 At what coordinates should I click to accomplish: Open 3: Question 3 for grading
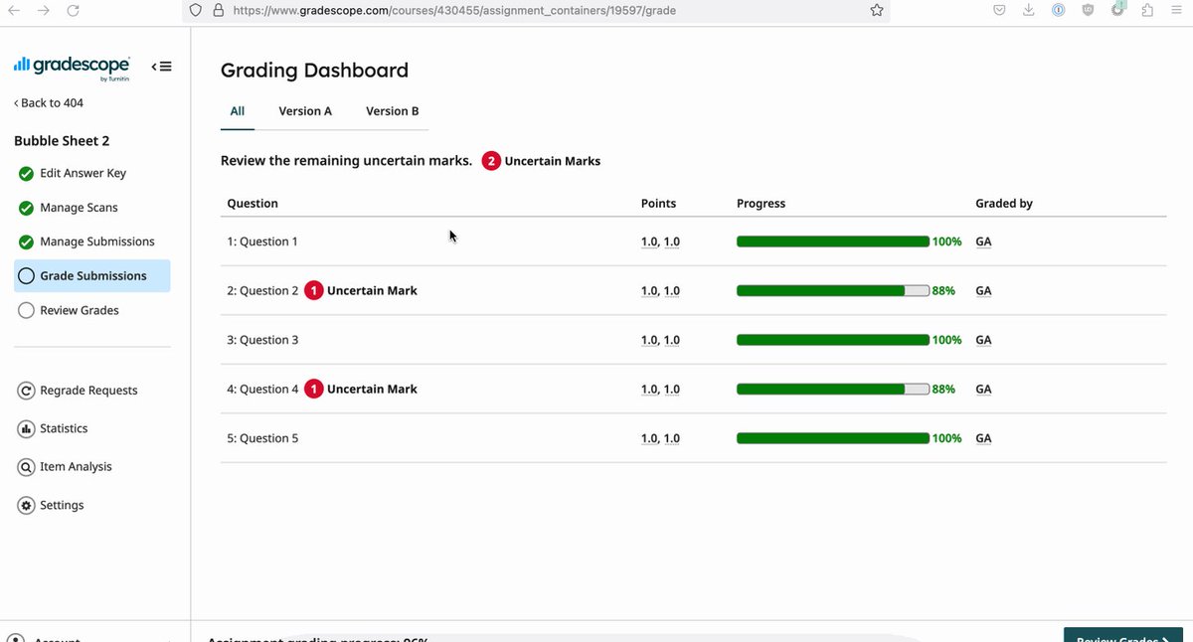click(262, 340)
